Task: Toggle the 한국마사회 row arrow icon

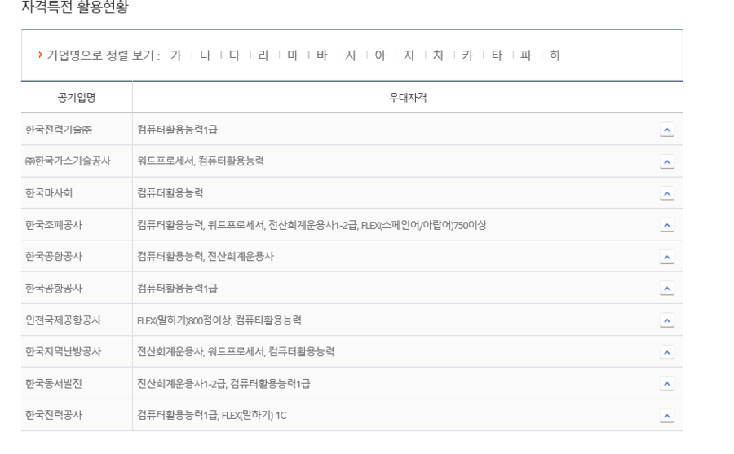Action: pos(666,193)
